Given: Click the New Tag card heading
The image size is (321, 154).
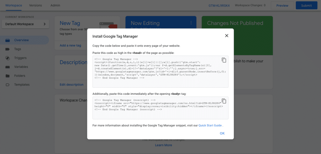Looking at the screenshot, I should point(70,23).
